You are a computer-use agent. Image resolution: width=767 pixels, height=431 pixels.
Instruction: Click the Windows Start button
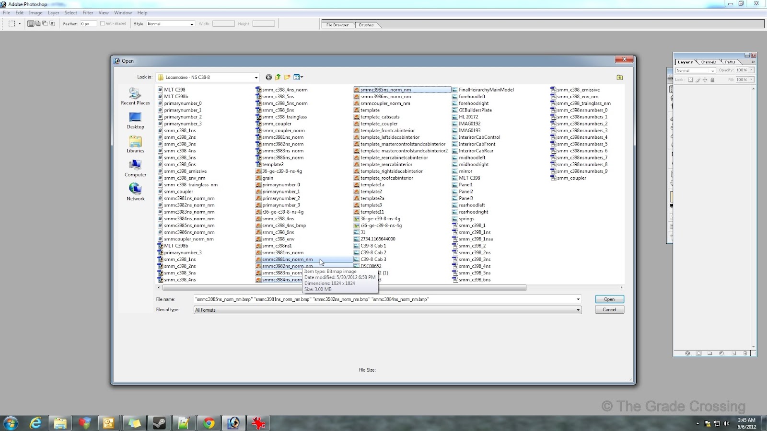tap(10, 423)
